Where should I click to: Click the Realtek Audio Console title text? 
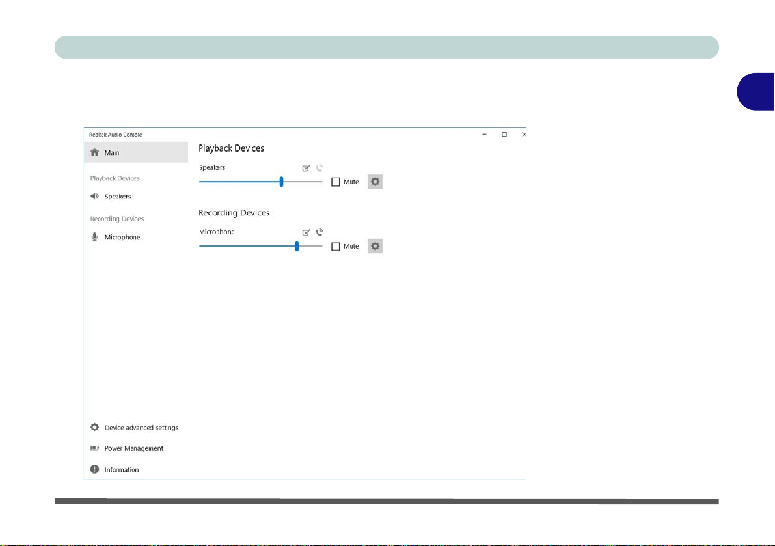115,135
